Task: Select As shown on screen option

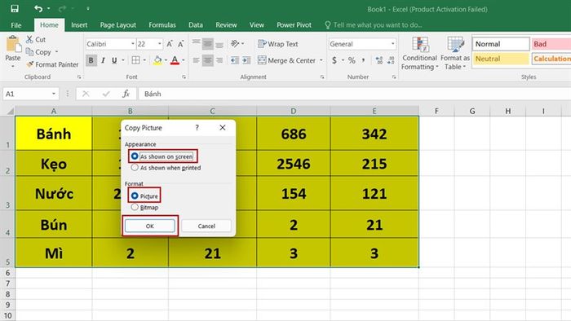Action: click(162, 156)
